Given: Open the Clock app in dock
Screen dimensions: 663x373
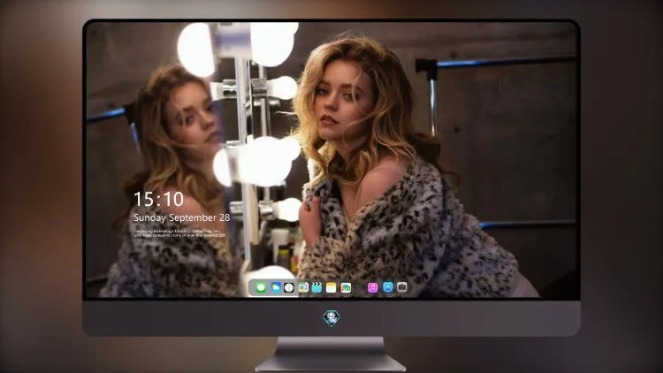Looking at the screenshot, I should click(289, 287).
